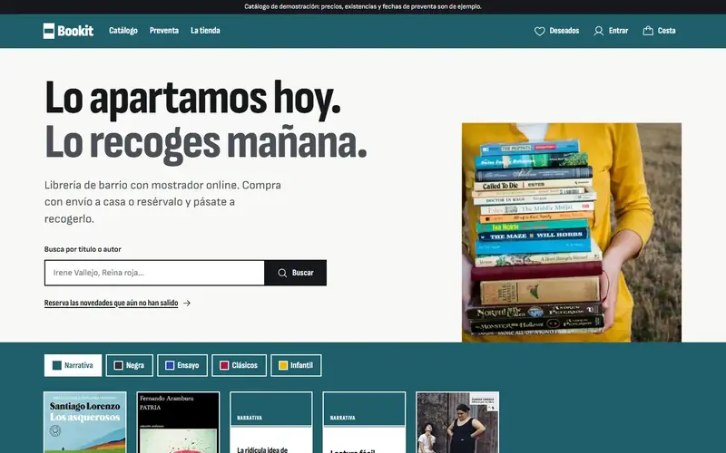
Task: Click the Buscar button
Action: click(296, 273)
